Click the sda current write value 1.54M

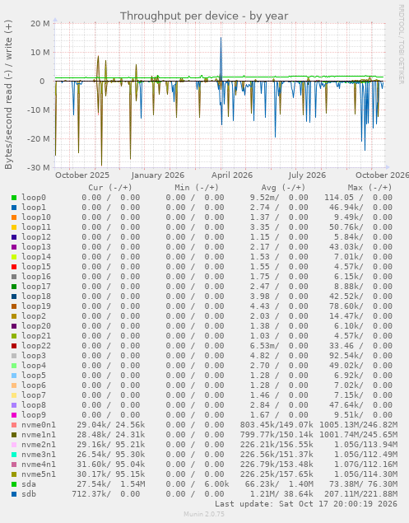click(132, 484)
